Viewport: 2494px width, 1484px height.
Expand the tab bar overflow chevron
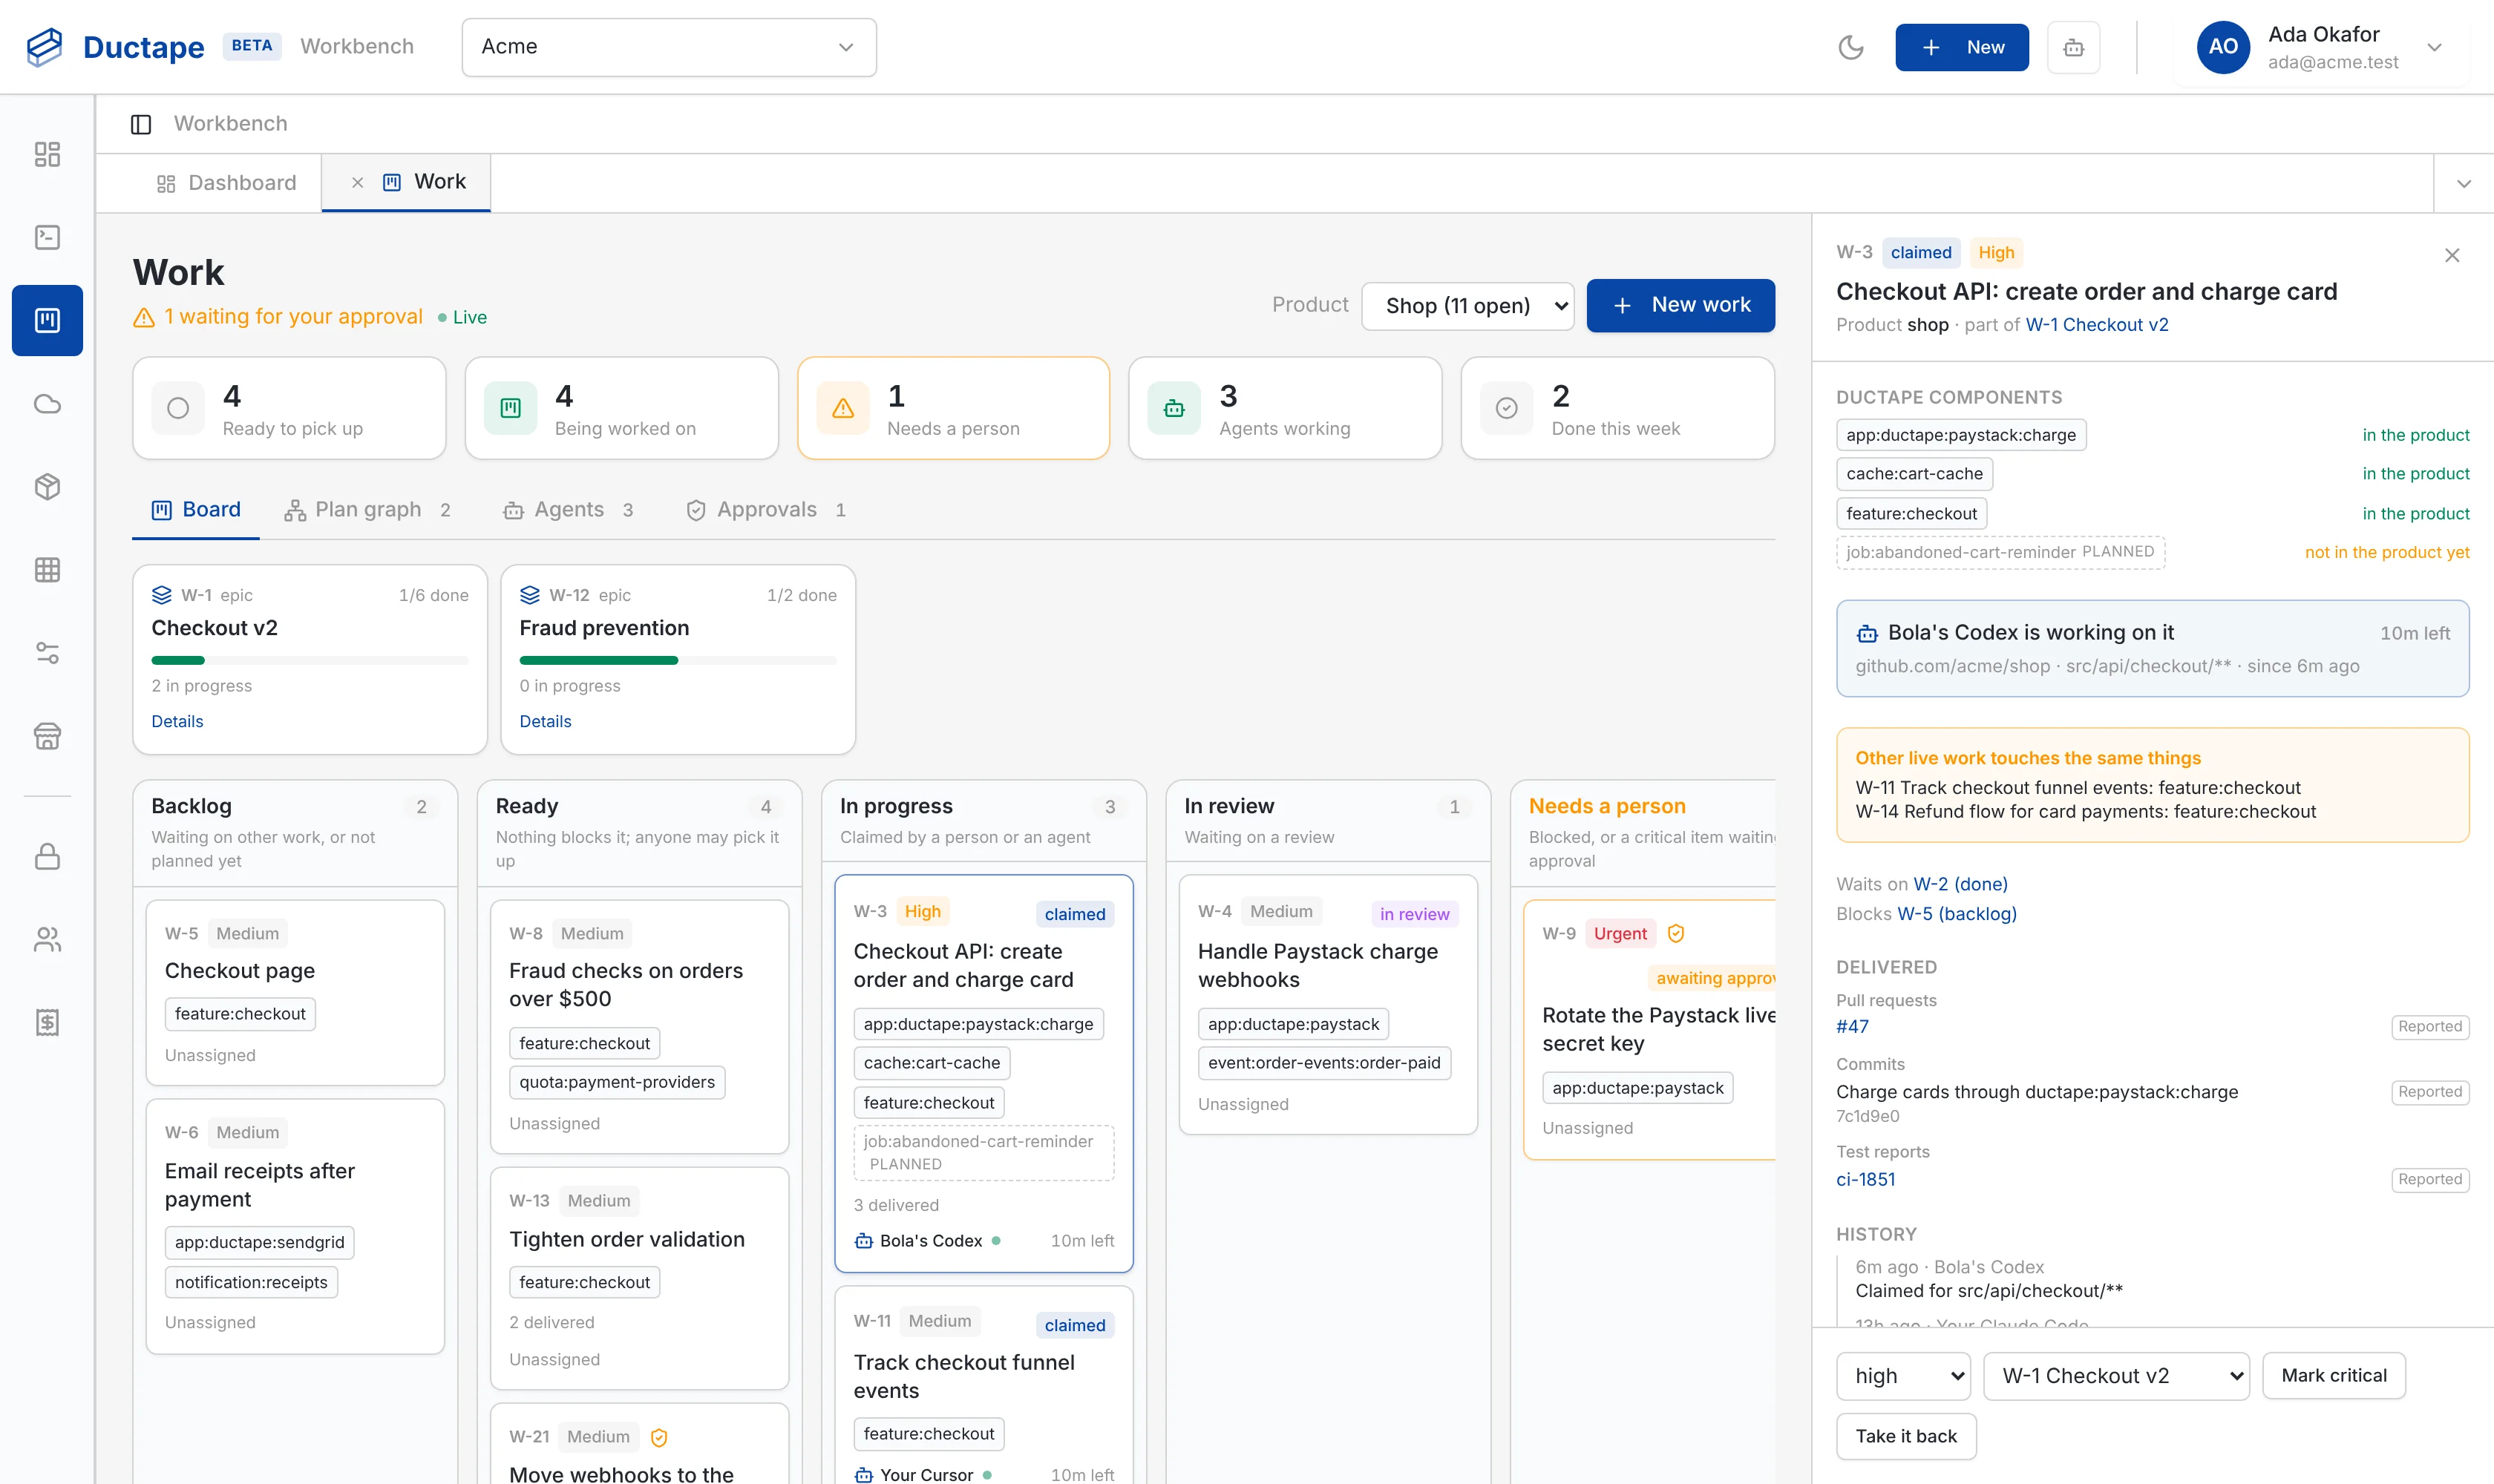(2464, 183)
